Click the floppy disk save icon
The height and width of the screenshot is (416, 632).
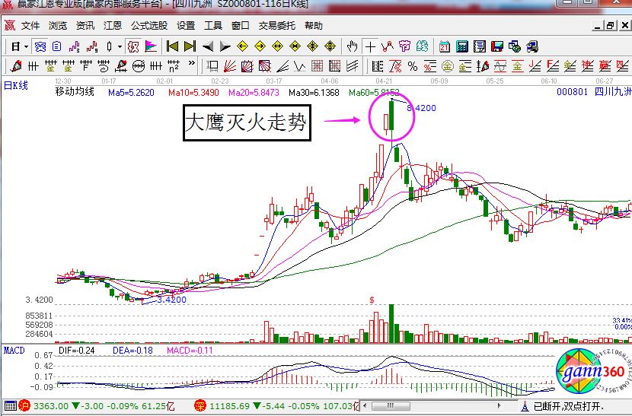[499, 46]
